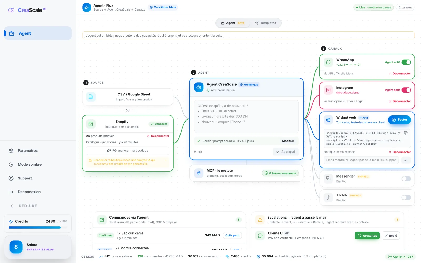Viewport: 421px width, 263px height.
Task: Confirm escalation email with checkmark button
Action: click(406, 160)
